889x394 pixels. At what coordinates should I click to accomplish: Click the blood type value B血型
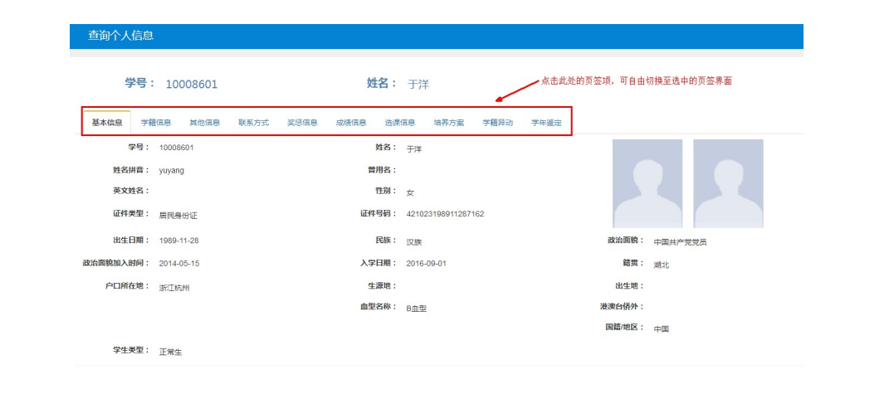click(x=416, y=309)
